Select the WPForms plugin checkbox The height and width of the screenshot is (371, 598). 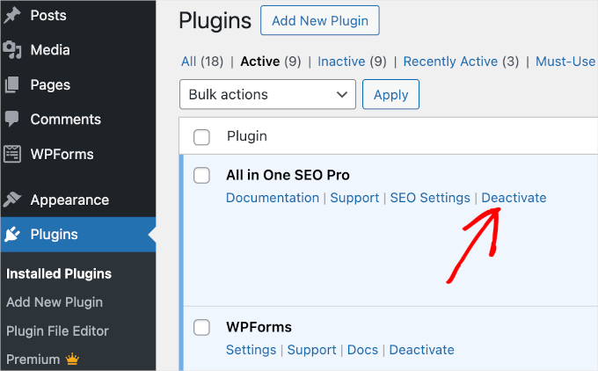click(x=201, y=328)
